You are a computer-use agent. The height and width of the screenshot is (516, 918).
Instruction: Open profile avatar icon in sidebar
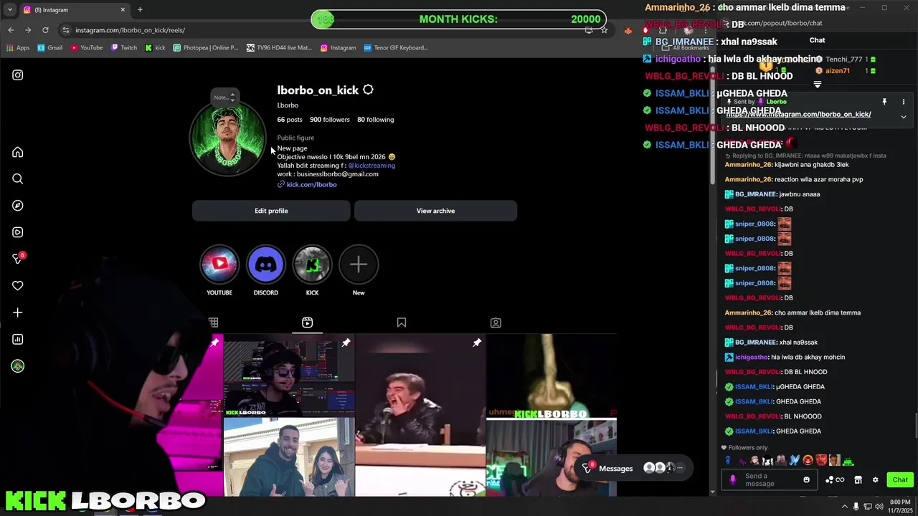pyautogui.click(x=18, y=366)
